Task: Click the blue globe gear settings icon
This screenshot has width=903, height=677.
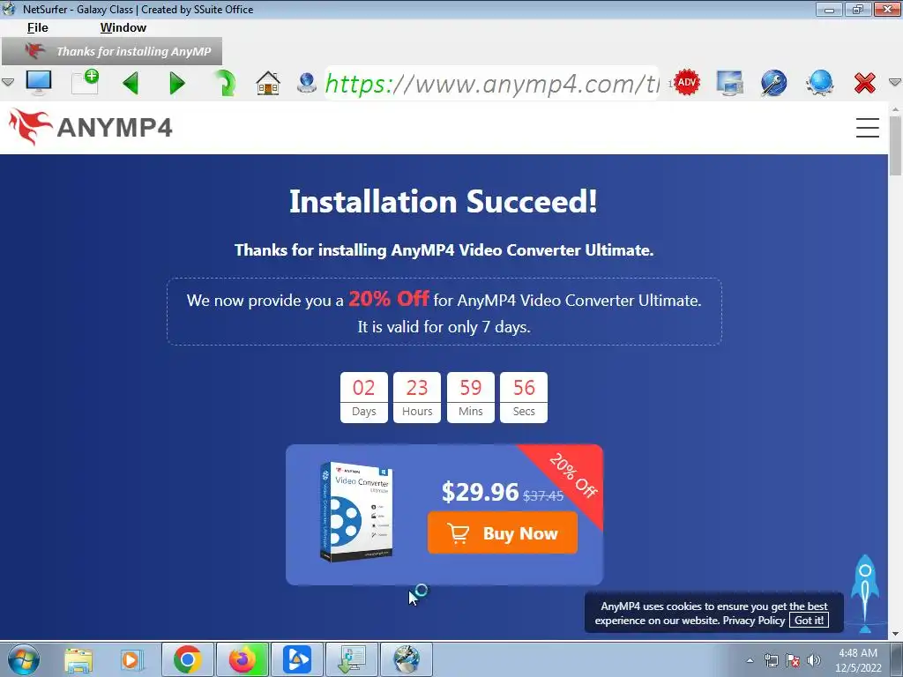Action: tap(819, 83)
